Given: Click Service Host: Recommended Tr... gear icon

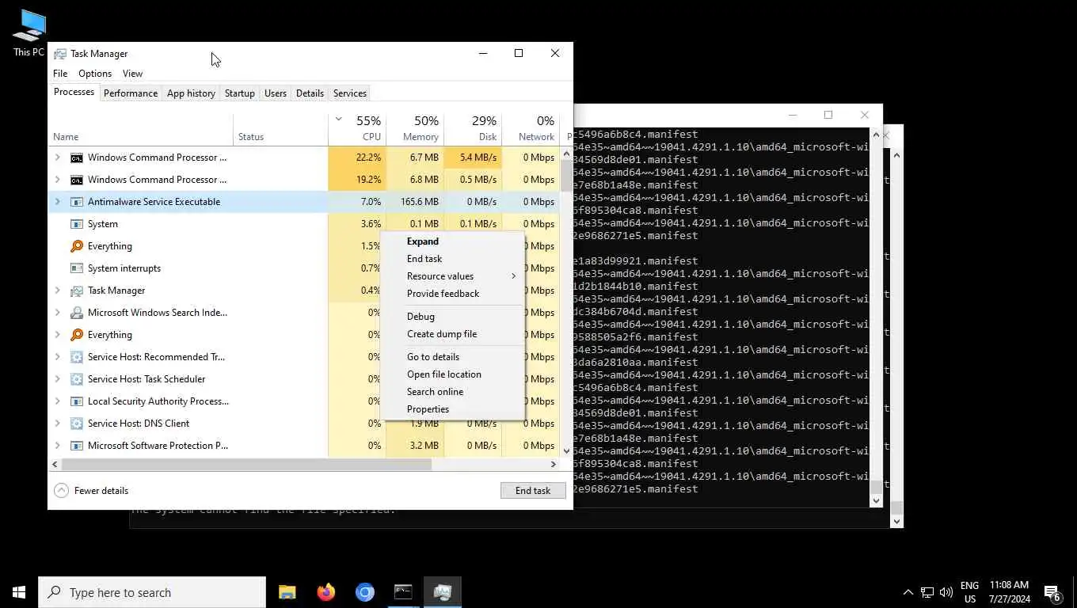Looking at the screenshot, I should (77, 357).
